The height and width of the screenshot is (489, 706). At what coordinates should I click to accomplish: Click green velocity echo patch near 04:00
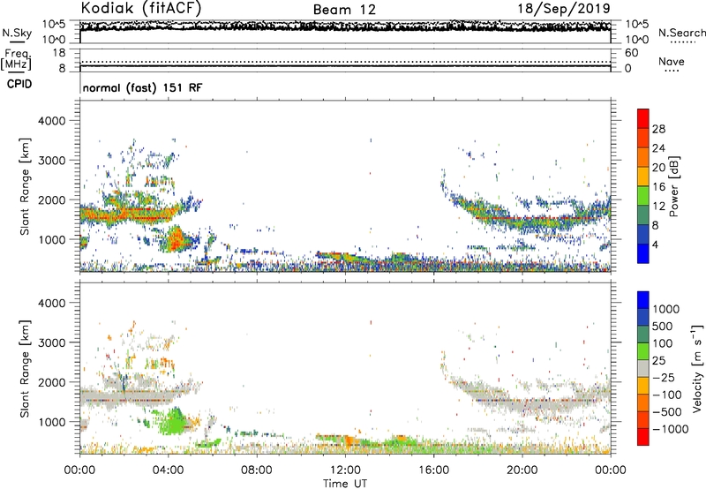[x=173, y=424]
